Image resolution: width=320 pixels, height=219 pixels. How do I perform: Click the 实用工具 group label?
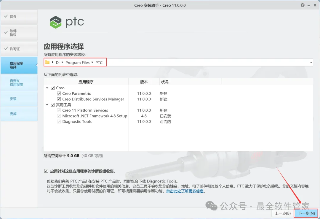coord(63,105)
